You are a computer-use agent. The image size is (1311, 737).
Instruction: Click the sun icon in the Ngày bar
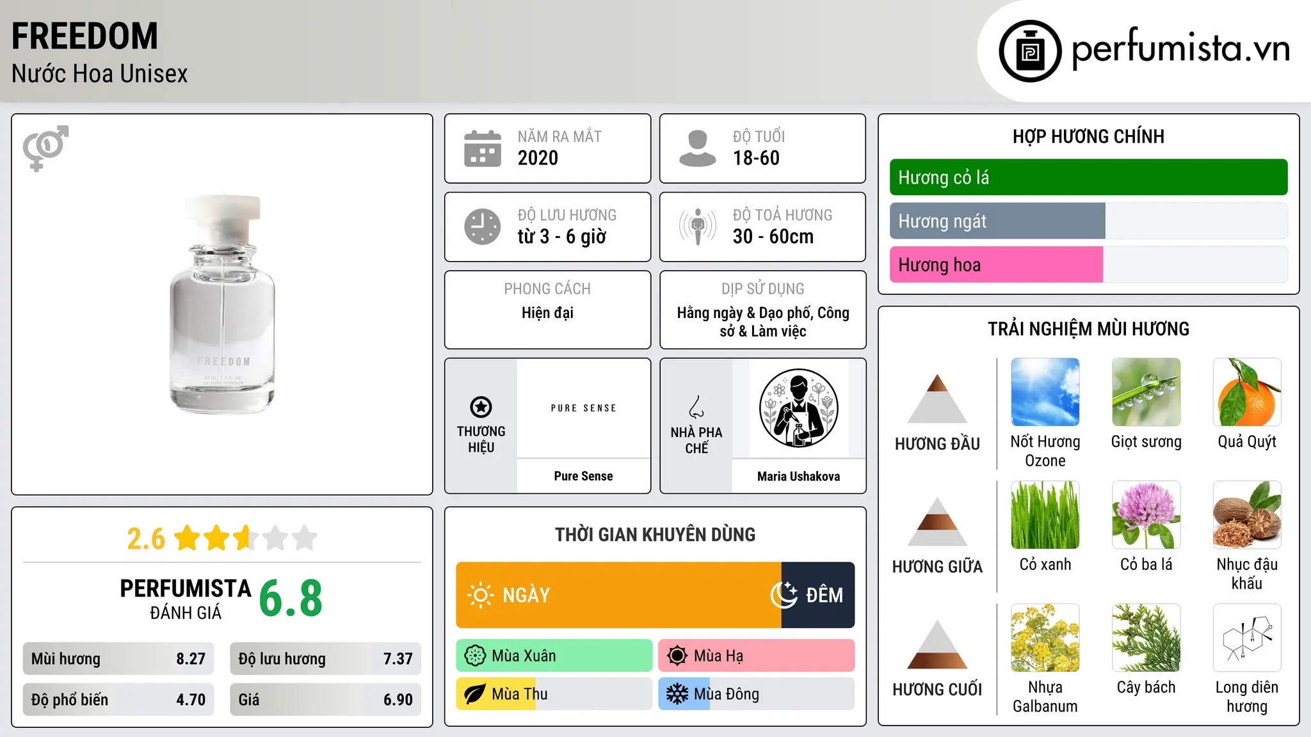pos(480,595)
